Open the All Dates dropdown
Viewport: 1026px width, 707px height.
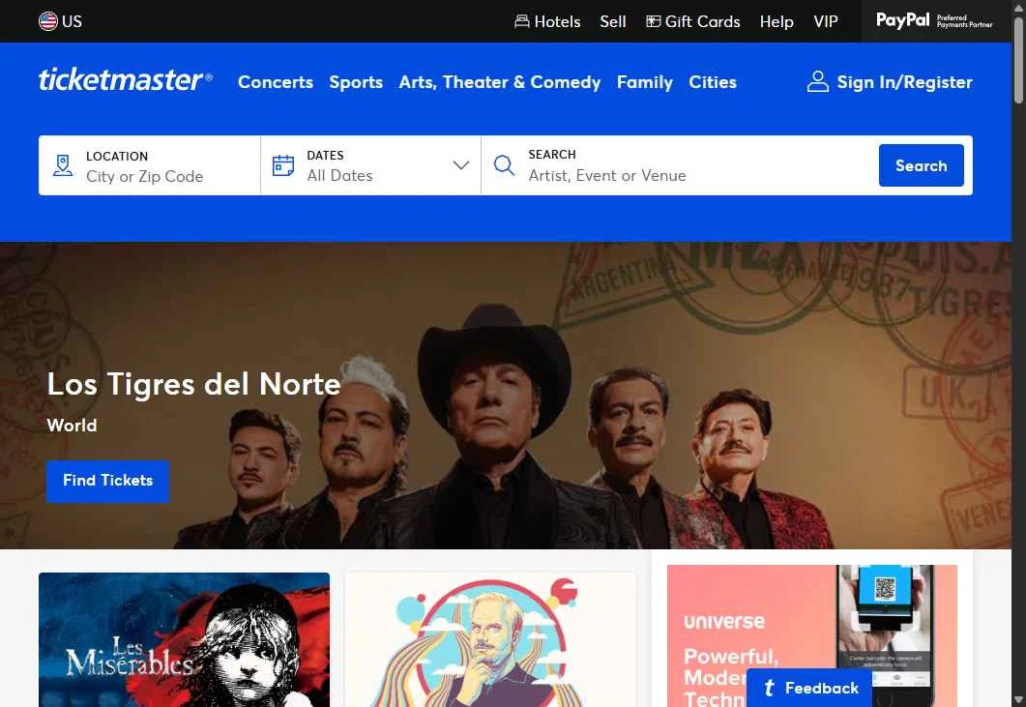[x=370, y=165]
